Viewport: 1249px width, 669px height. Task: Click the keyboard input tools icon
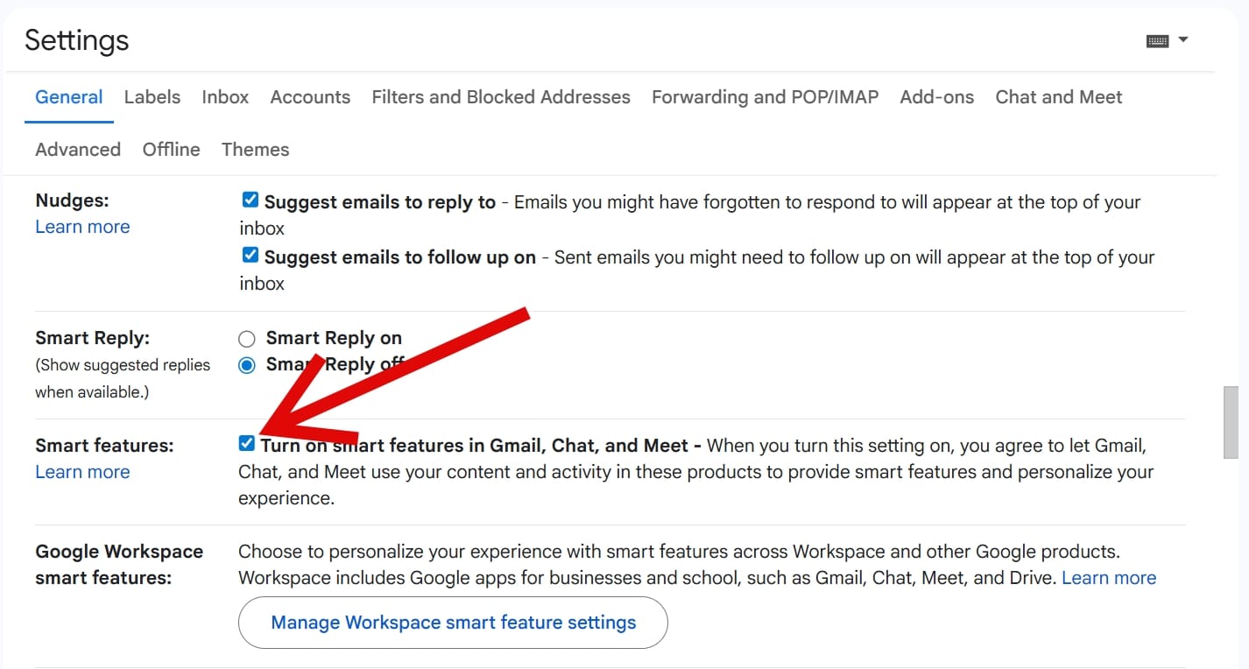click(1156, 39)
